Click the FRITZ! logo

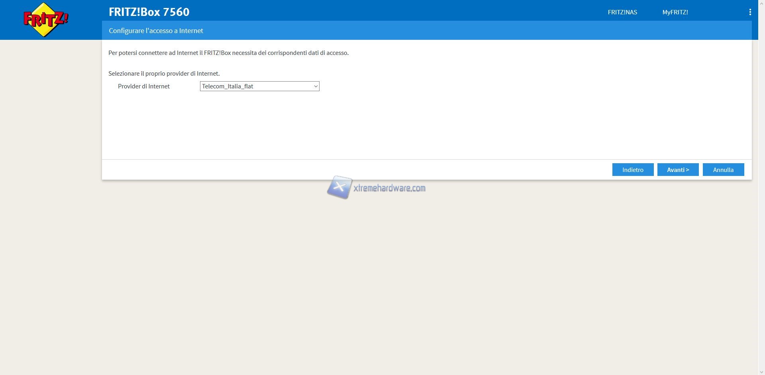45,20
